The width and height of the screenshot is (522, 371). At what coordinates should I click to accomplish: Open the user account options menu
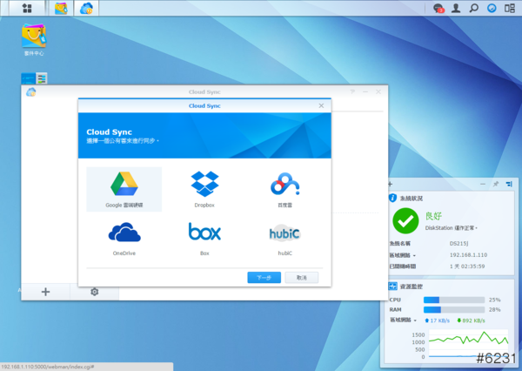point(456,8)
